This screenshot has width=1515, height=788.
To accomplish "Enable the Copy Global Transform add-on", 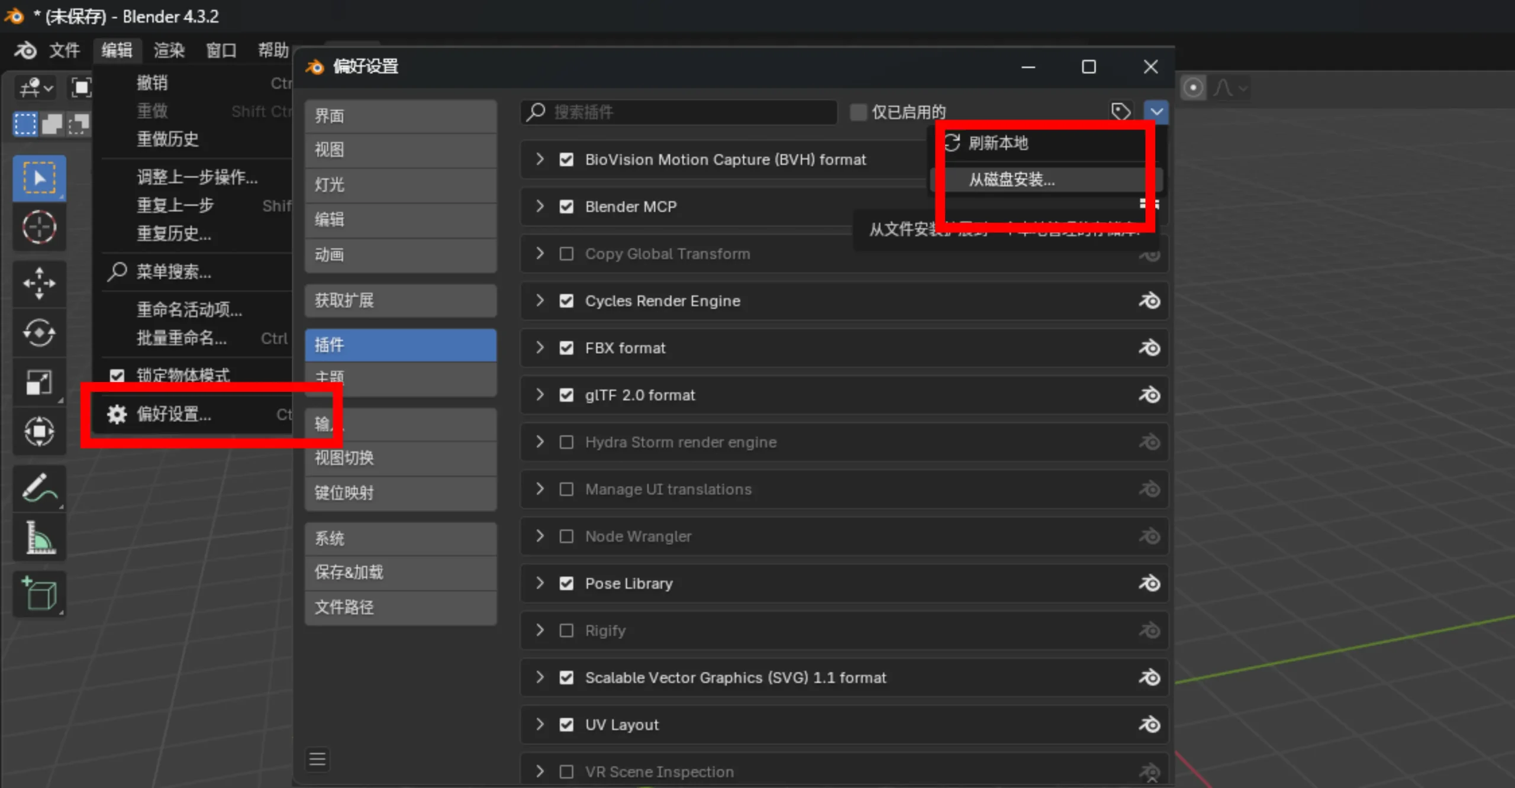I will click(566, 254).
